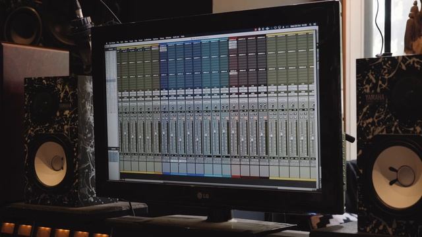Open the Help menu, last in the menu bar
422x237 pixels.
click(183, 36)
